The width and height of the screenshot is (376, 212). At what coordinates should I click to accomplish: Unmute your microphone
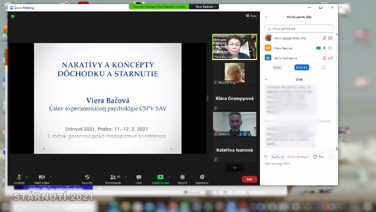(19, 177)
